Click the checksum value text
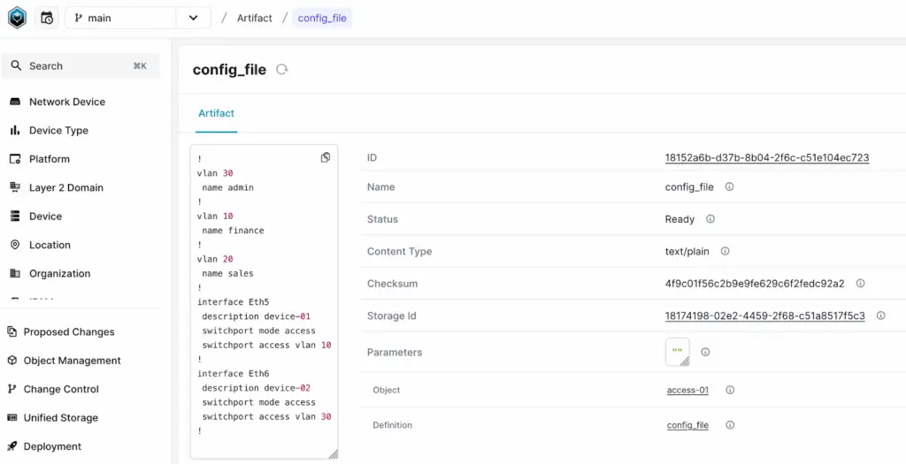Image resolution: width=906 pixels, height=464 pixels. [x=756, y=284]
